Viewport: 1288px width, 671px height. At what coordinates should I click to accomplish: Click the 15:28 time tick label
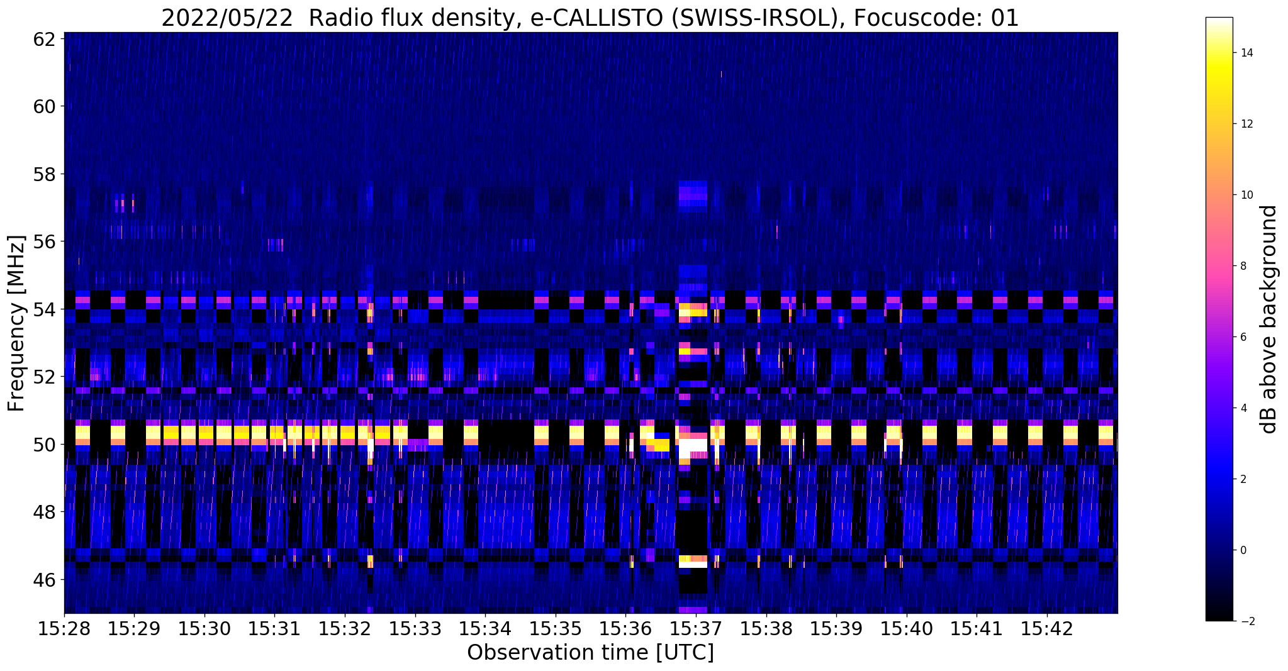(64, 629)
